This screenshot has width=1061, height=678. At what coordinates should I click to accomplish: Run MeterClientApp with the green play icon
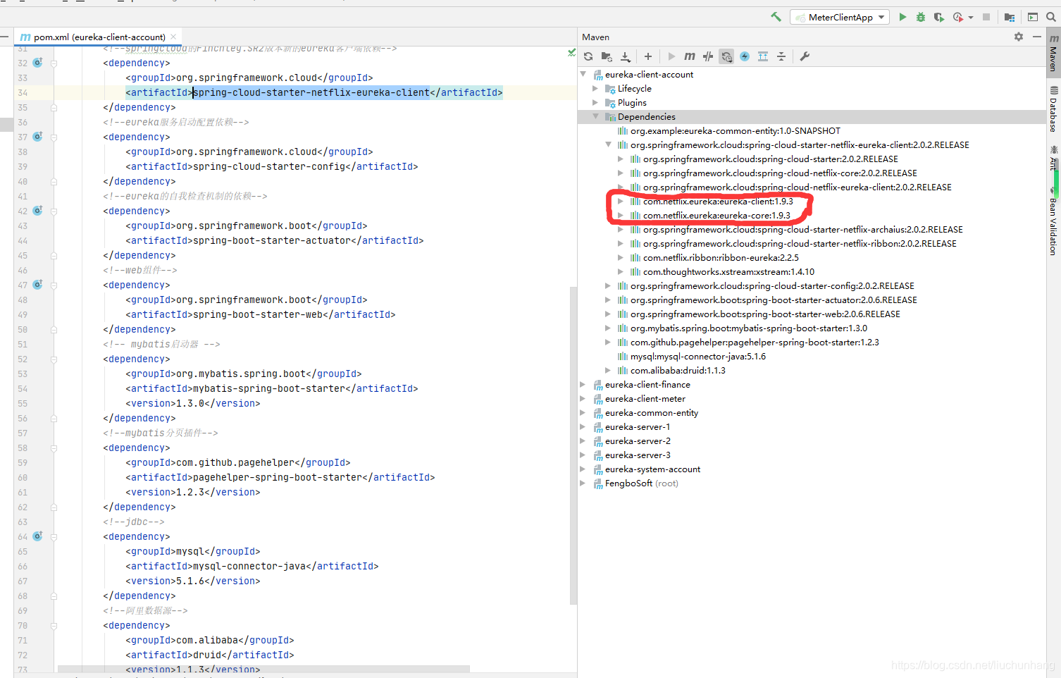(902, 17)
